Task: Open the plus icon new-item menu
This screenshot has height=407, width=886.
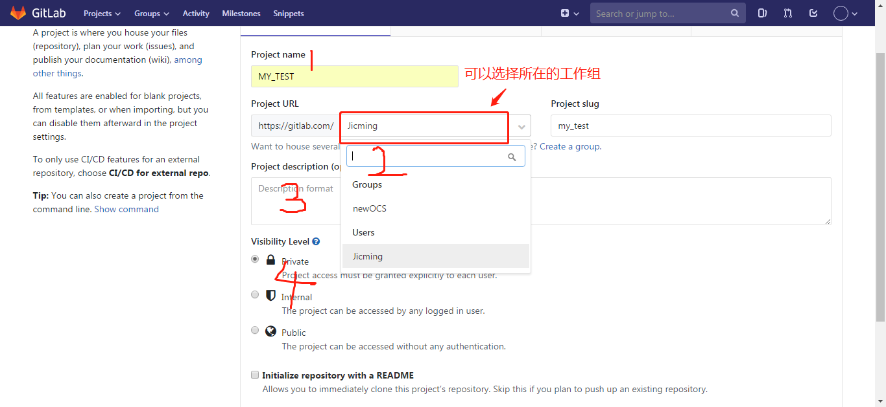Action: coord(564,13)
